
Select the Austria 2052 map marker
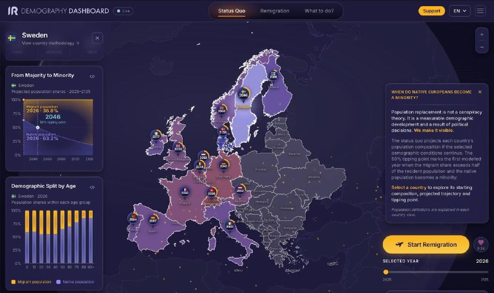[240, 190]
